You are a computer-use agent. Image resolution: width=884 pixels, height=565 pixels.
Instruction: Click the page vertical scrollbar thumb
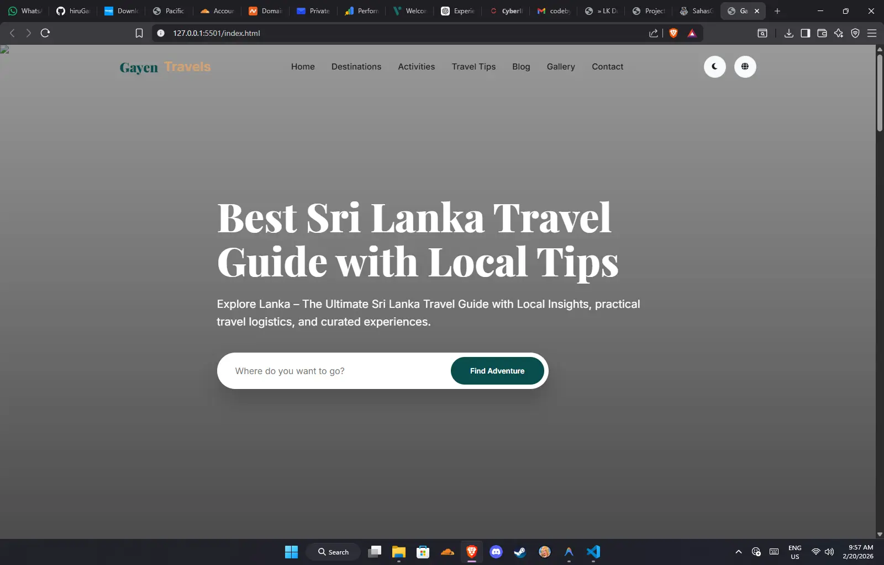880,93
